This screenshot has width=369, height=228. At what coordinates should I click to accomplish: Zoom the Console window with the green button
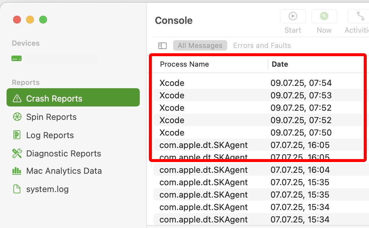click(43, 20)
